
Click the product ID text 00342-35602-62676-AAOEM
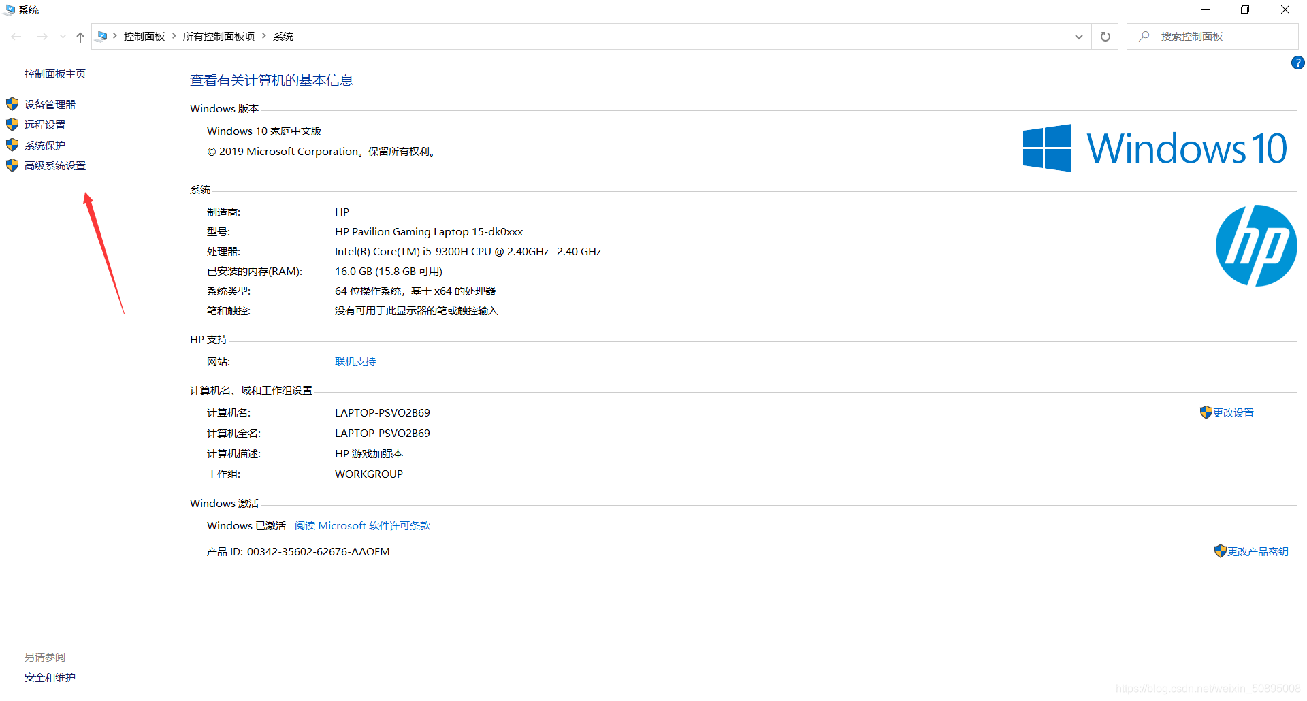coord(318,552)
